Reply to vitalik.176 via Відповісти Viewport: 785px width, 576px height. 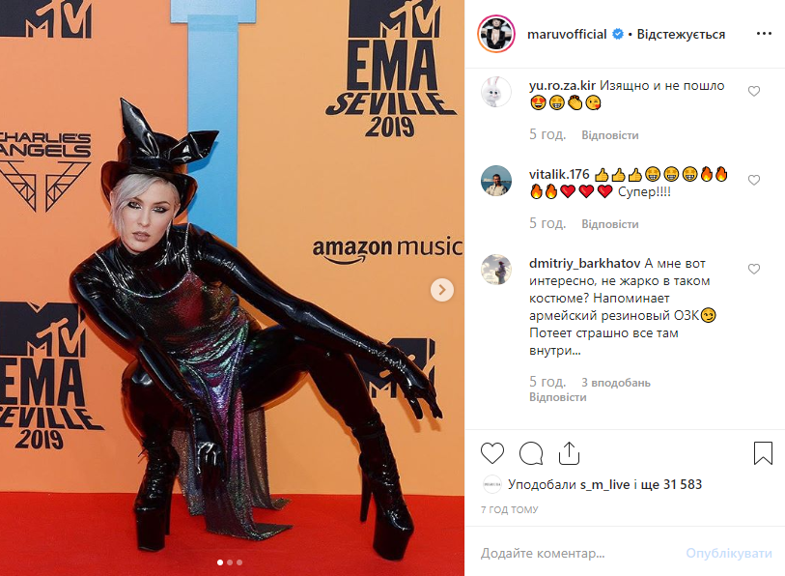click(610, 224)
